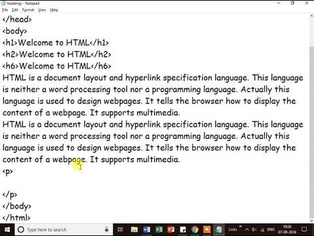The height and width of the screenshot is (236, 314).
Task: Open the Action Center notifications icon
Action: coord(304,229)
